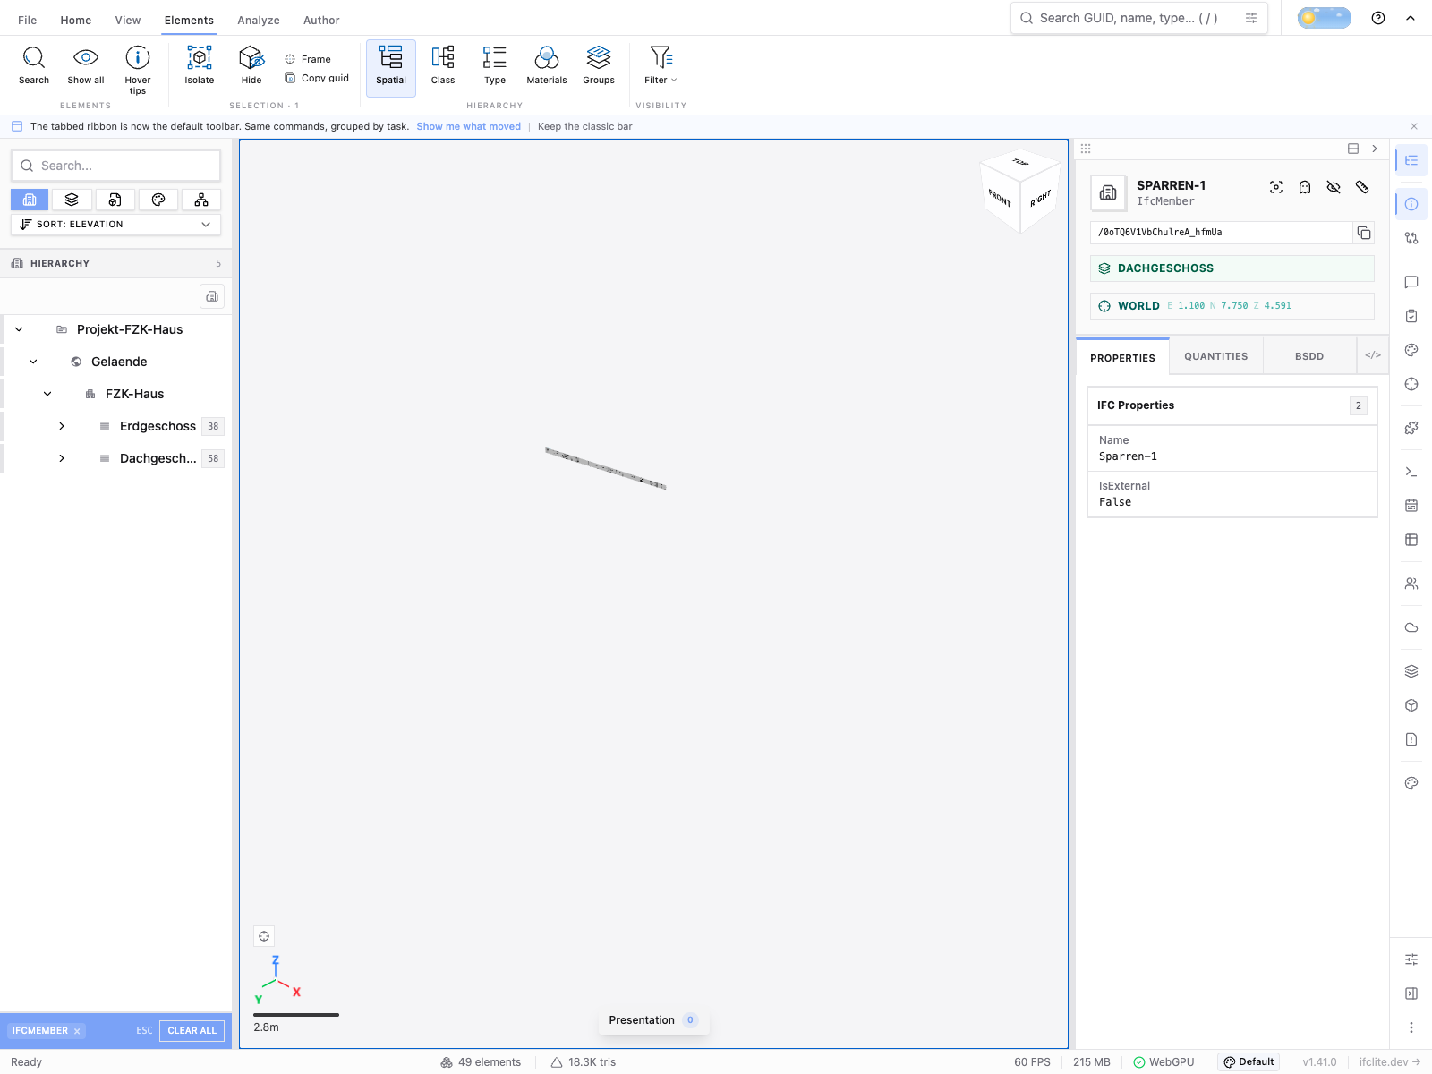Select the layers filter icon in hierarchy panel
Image resolution: width=1432 pixels, height=1074 pixels.
click(x=72, y=200)
